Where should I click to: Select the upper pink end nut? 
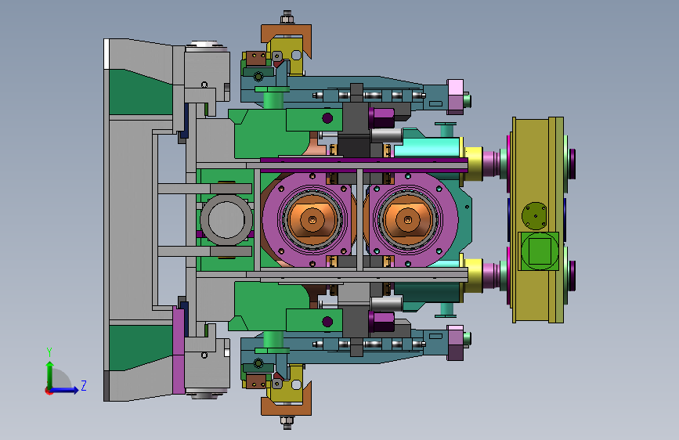(x=455, y=96)
